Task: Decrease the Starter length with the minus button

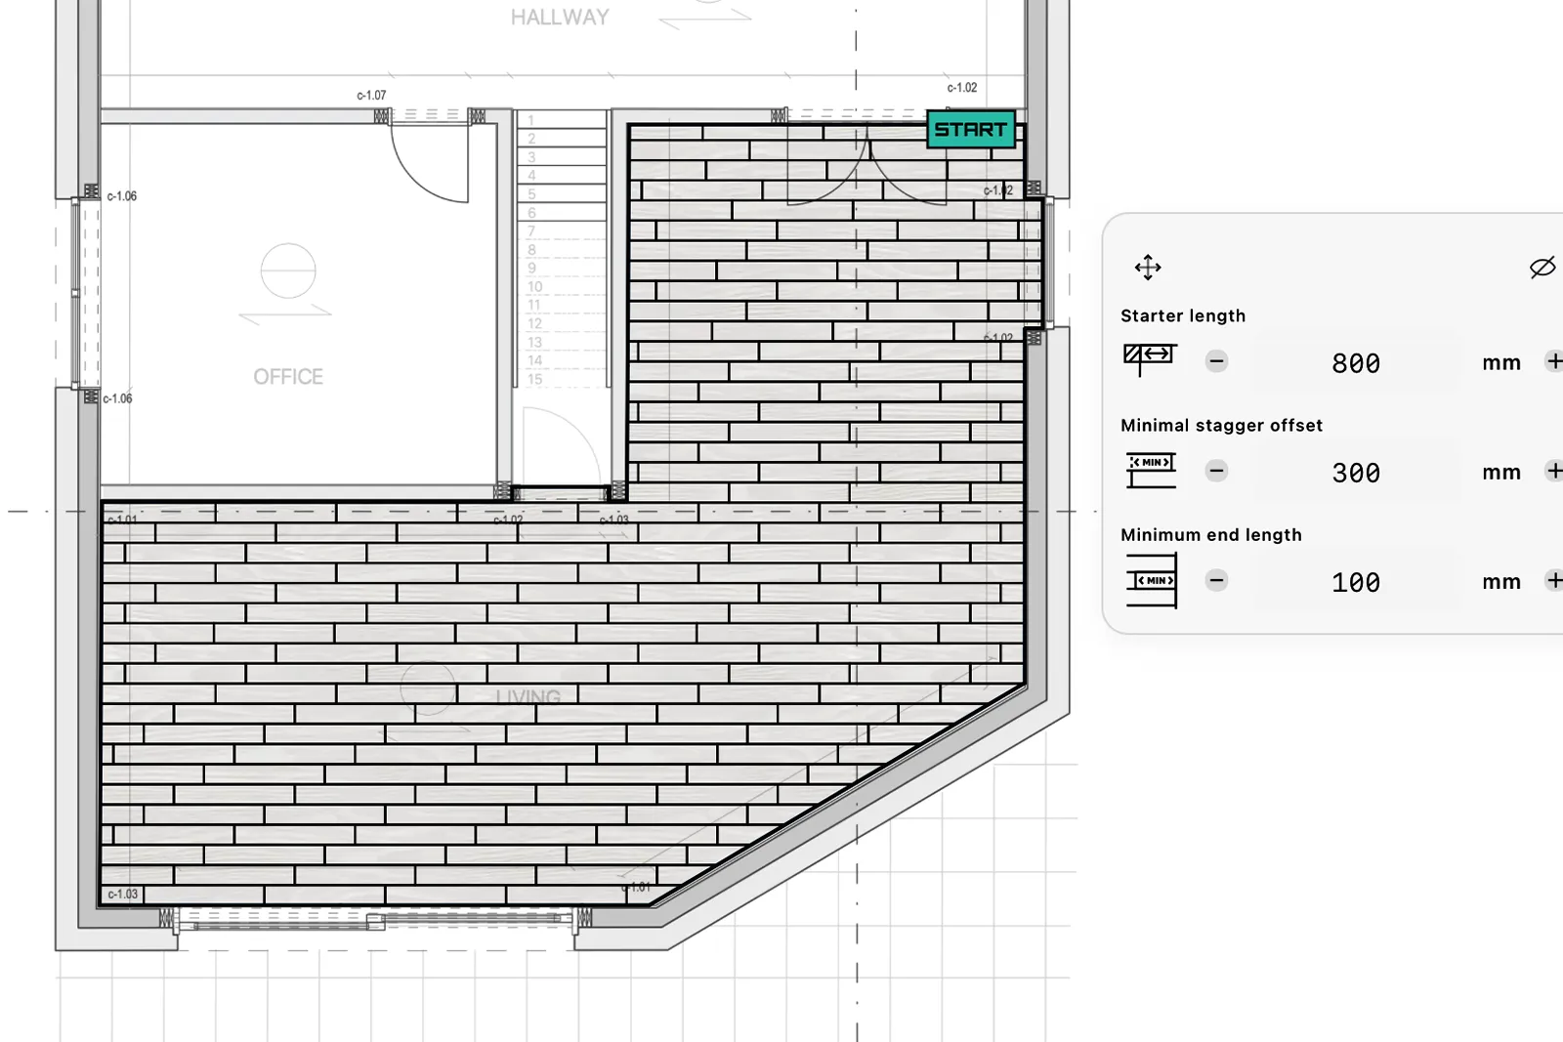Action: coord(1216,360)
